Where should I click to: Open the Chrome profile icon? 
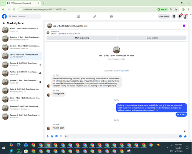[x=183, y=10]
